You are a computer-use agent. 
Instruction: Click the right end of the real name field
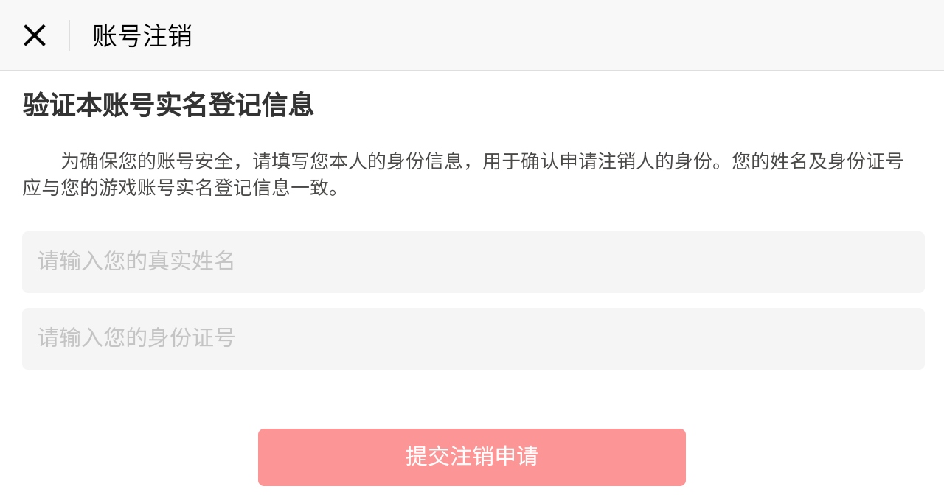(885, 262)
